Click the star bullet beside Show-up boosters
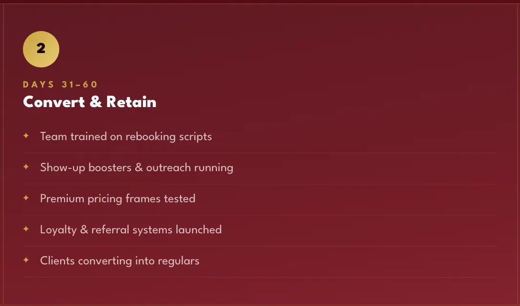Image resolution: width=520 pixels, height=306 pixels. [26, 166]
